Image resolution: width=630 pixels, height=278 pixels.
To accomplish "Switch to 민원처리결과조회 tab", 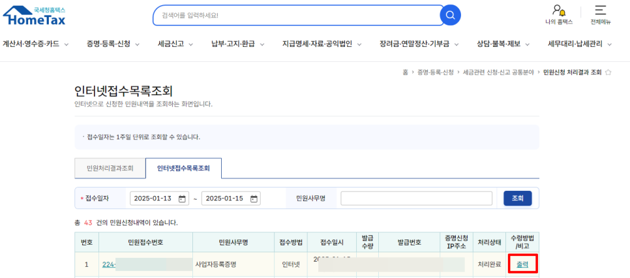I will coord(110,168).
